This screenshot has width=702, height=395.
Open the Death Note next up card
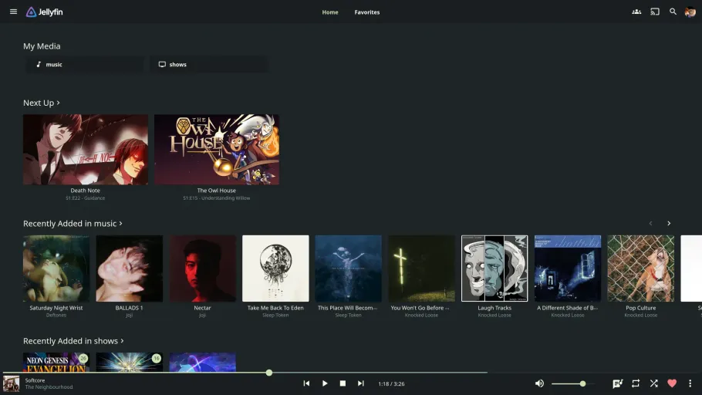point(86,150)
